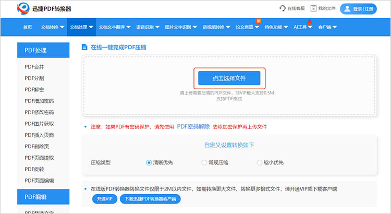Open PDF分割 in the sidebar

point(34,78)
